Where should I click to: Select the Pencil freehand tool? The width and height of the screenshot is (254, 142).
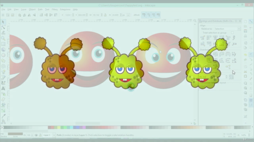[x=3, y=72]
